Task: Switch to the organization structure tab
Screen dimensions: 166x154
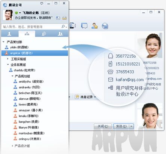Action: coord(27,34)
